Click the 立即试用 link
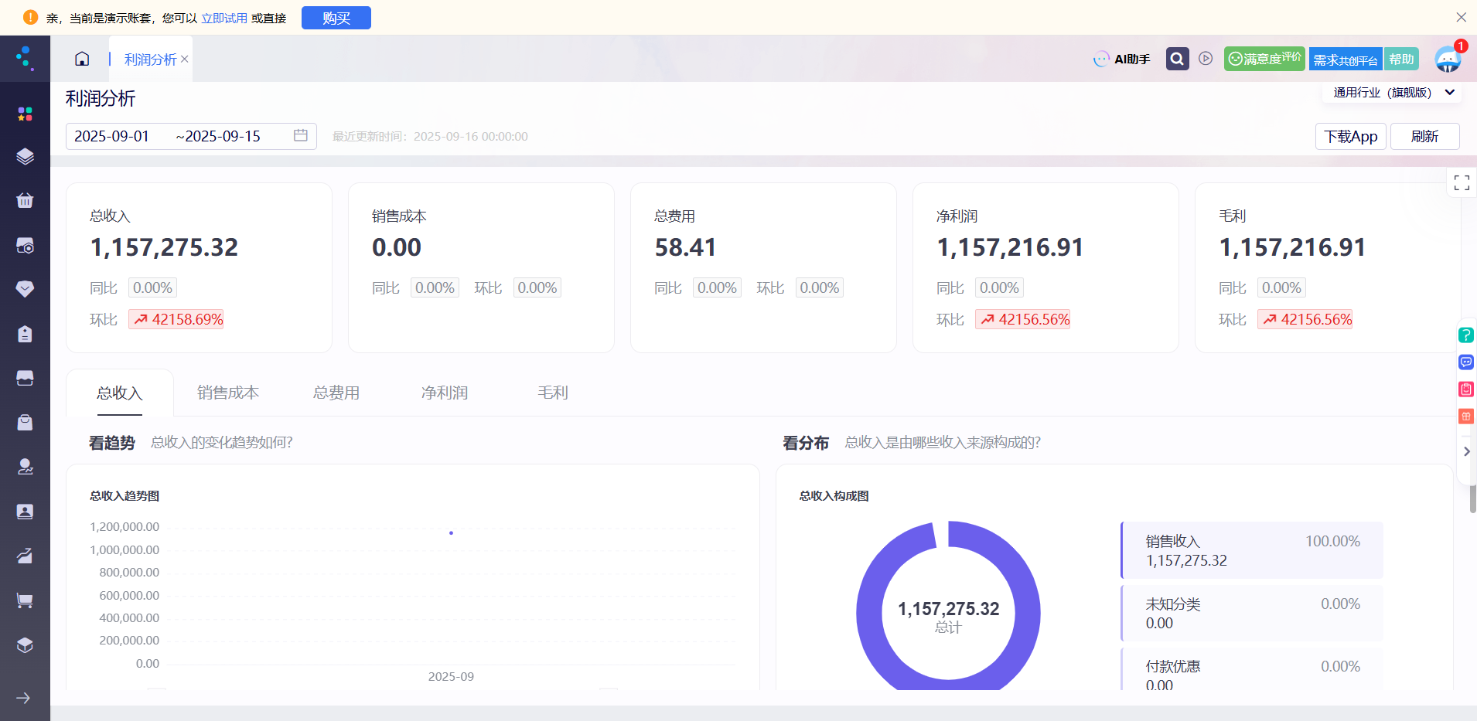 pos(224,18)
